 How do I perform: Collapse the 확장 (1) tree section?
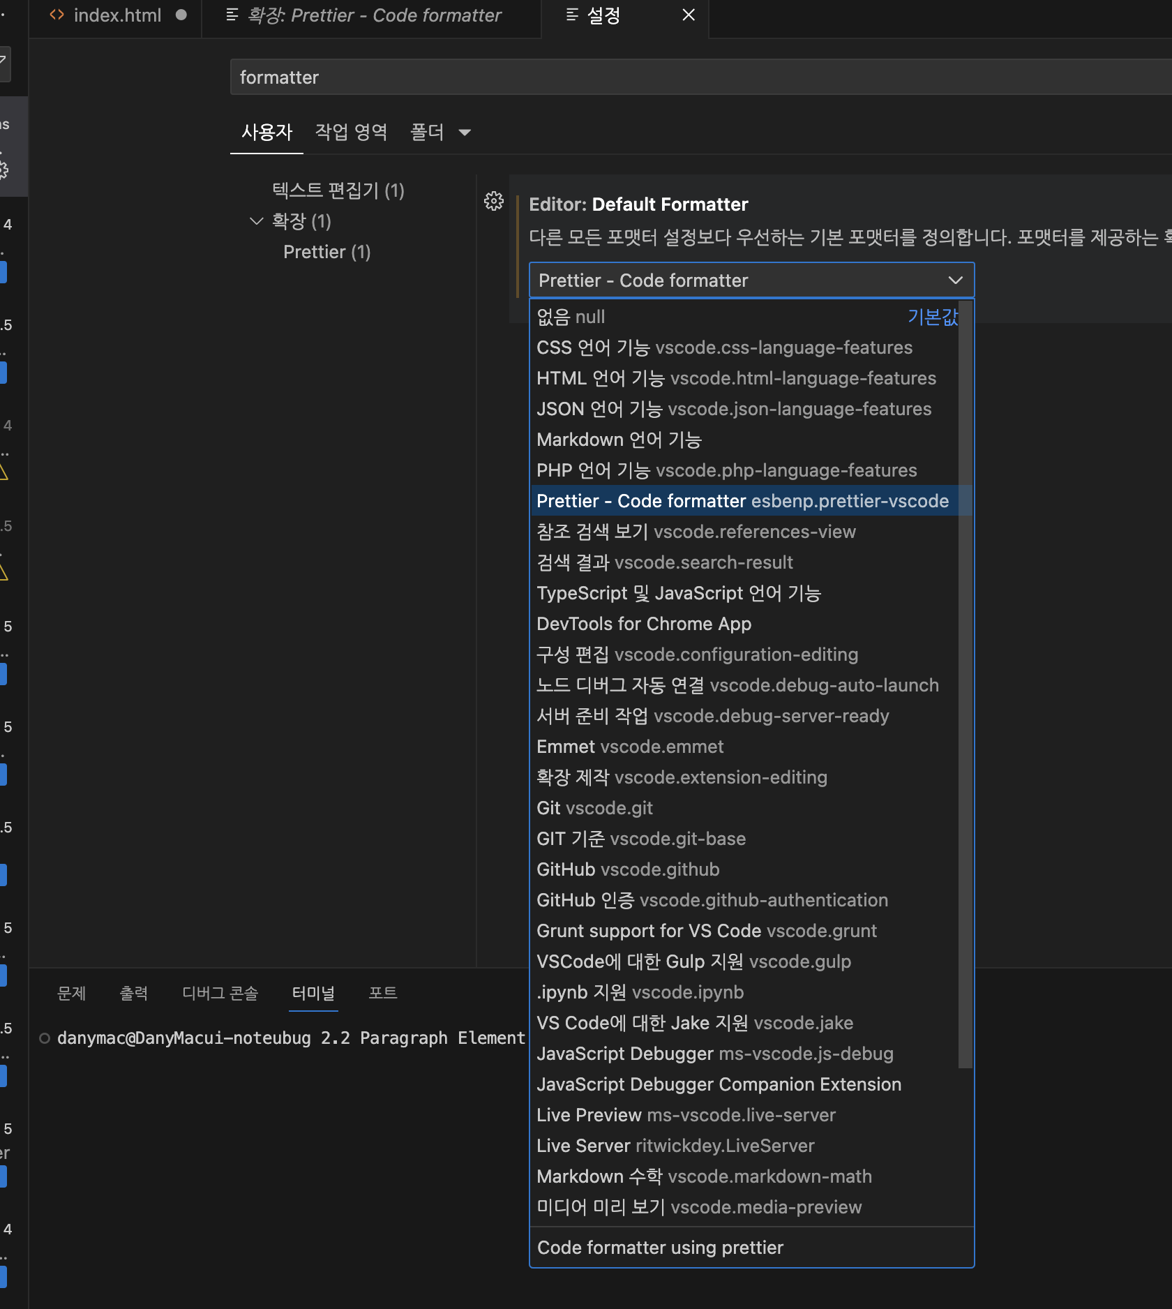click(256, 221)
